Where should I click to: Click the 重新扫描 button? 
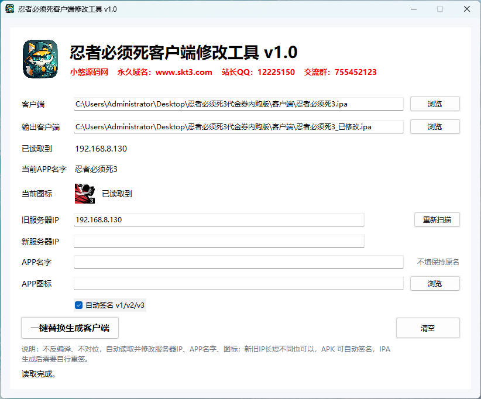[x=437, y=219]
